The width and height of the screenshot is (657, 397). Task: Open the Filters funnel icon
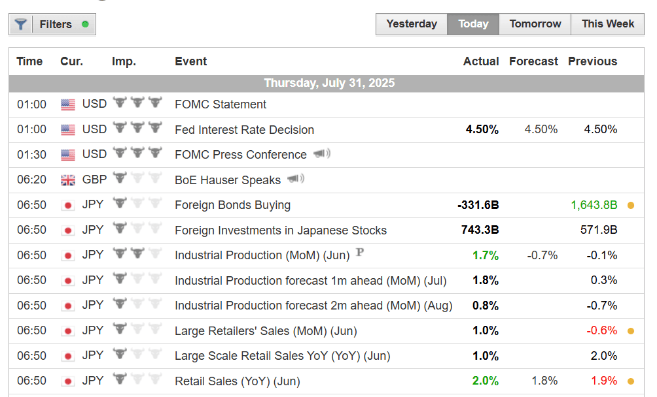pyautogui.click(x=21, y=25)
